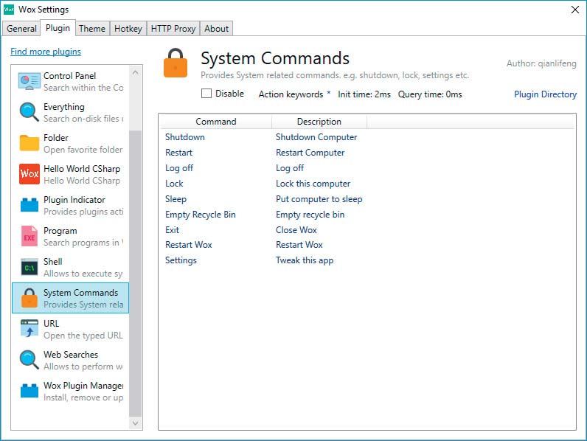
Task: Click the plugin list scroll-up arrow
Action: click(x=136, y=72)
